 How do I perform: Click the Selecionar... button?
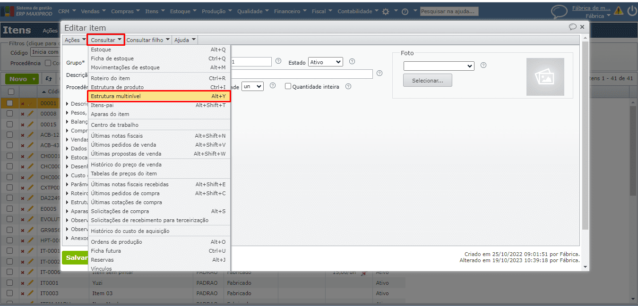click(x=428, y=81)
